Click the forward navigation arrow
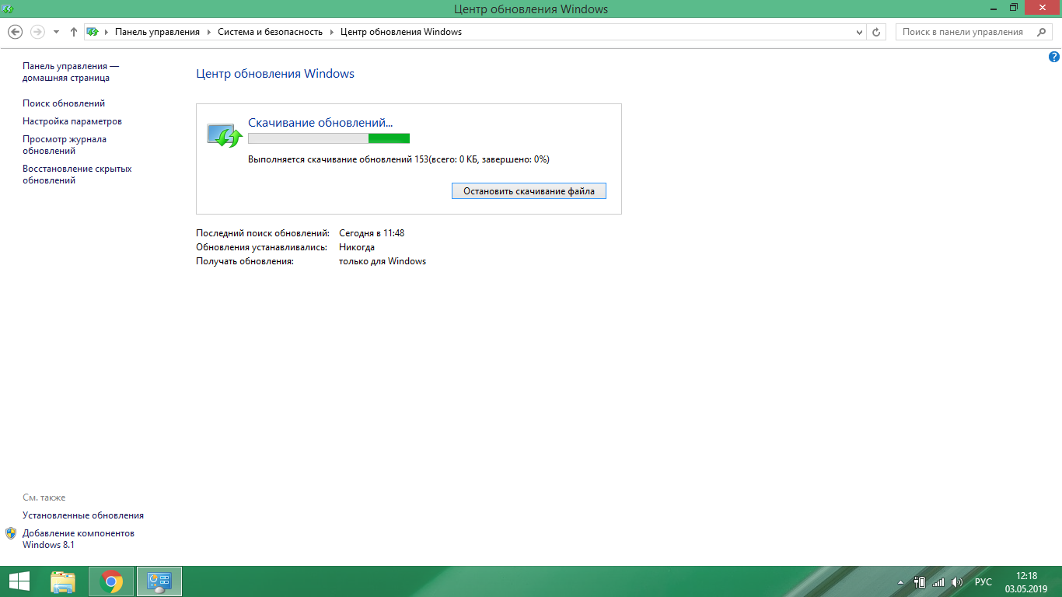 [x=37, y=32]
